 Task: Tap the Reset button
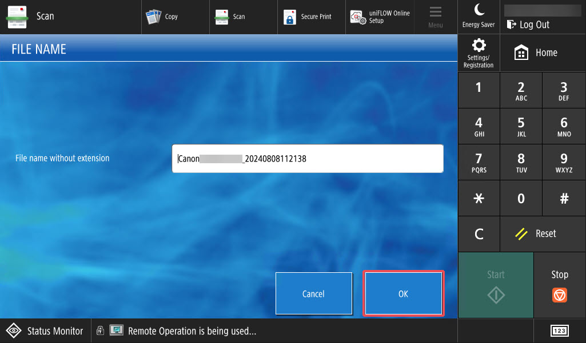click(543, 234)
